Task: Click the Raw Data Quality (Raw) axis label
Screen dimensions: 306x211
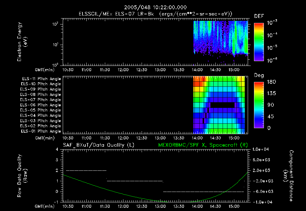Action: point(22,176)
